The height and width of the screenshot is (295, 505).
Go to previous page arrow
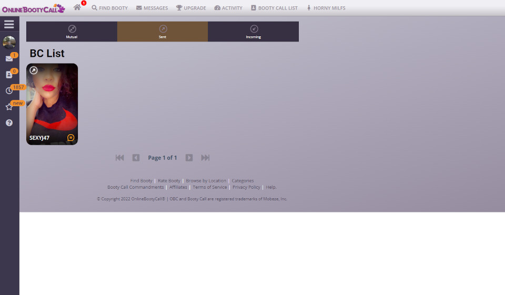coord(136,158)
